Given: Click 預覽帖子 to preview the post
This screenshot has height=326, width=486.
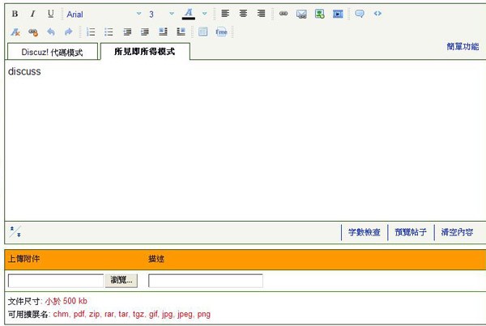Looking at the screenshot, I should tap(411, 232).
